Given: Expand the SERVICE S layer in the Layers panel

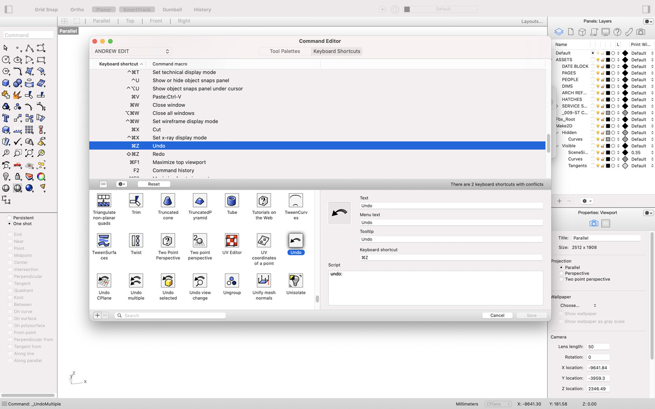Looking at the screenshot, I should point(557,106).
